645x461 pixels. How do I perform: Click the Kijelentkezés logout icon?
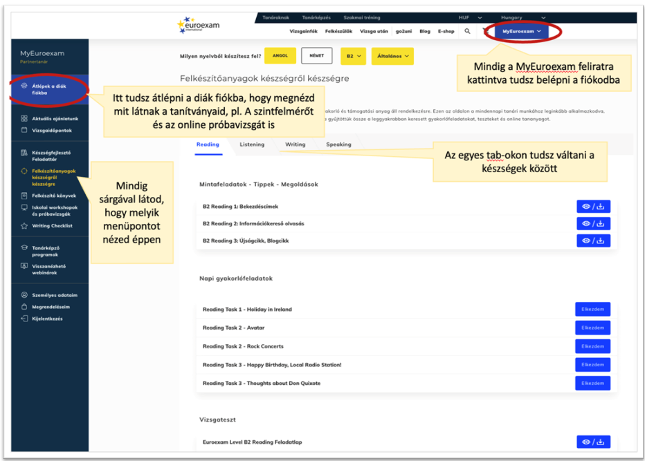[24, 319]
